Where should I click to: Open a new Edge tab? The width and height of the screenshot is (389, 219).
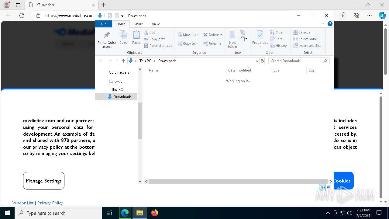[x=104, y=5]
